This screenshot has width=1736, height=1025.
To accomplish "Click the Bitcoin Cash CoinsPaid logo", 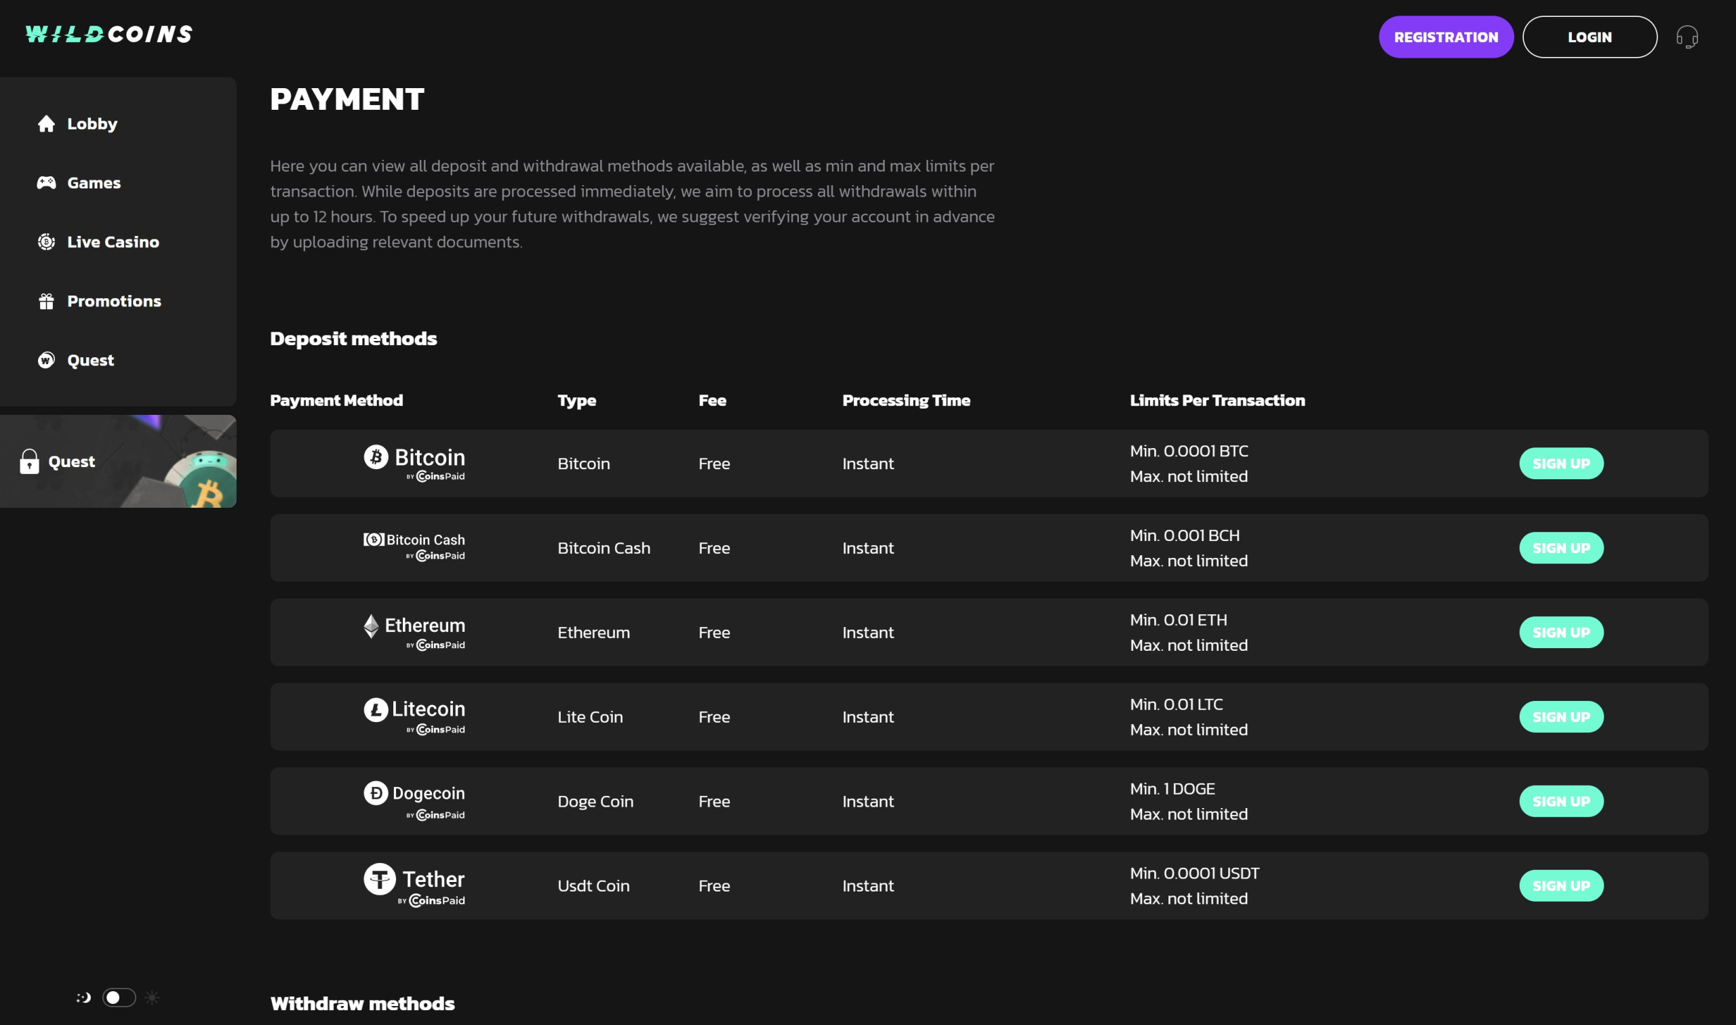I will tap(414, 547).
